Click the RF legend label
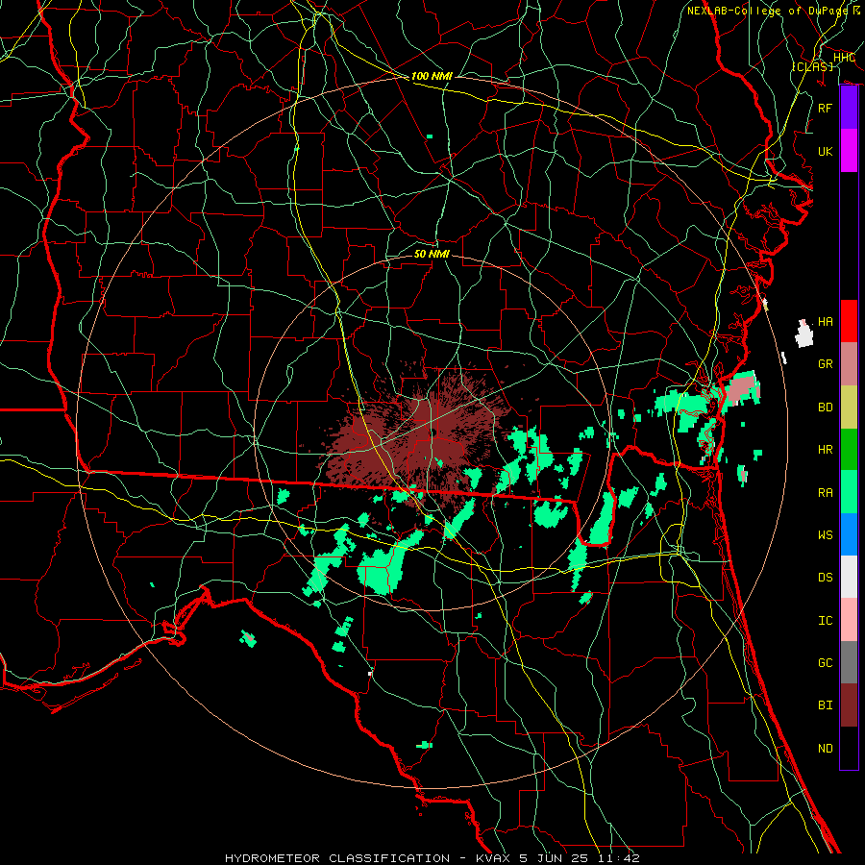 pyautogui.click(x=826, y=108)
